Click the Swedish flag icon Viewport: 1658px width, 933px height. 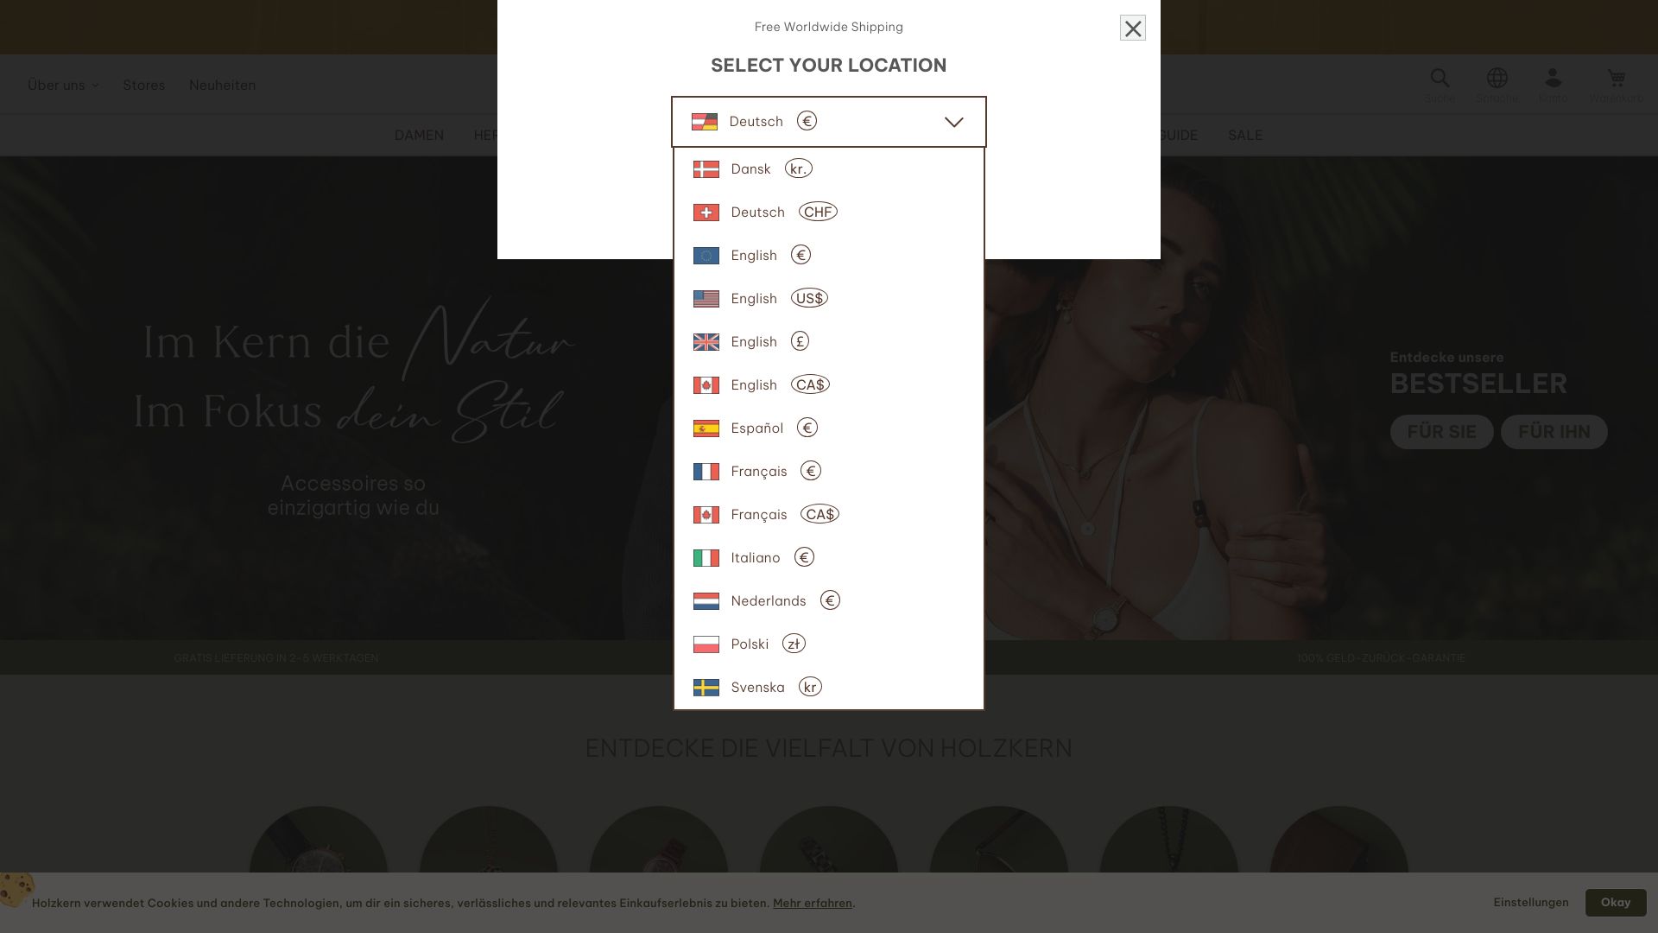[706, 688]
